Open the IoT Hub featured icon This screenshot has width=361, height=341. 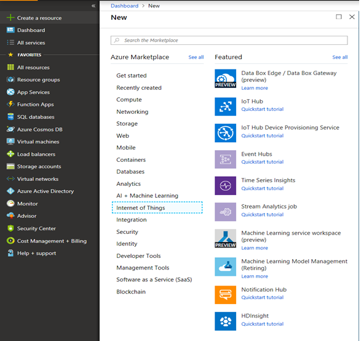click(x=225, y=106)
